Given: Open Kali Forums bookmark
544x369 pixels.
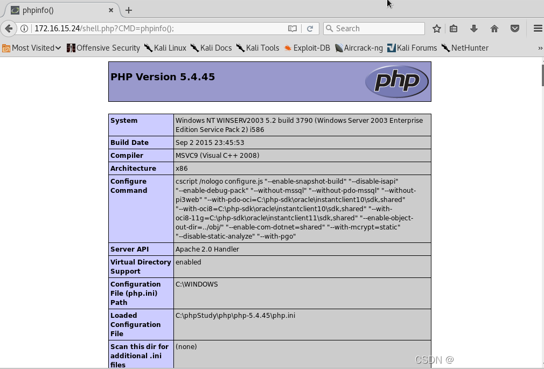Looking at the screenshot, I should tap(412, 48).
